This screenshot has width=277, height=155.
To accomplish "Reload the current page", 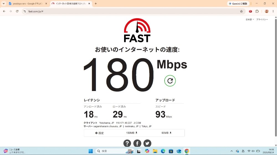I will tap(17, 11).
